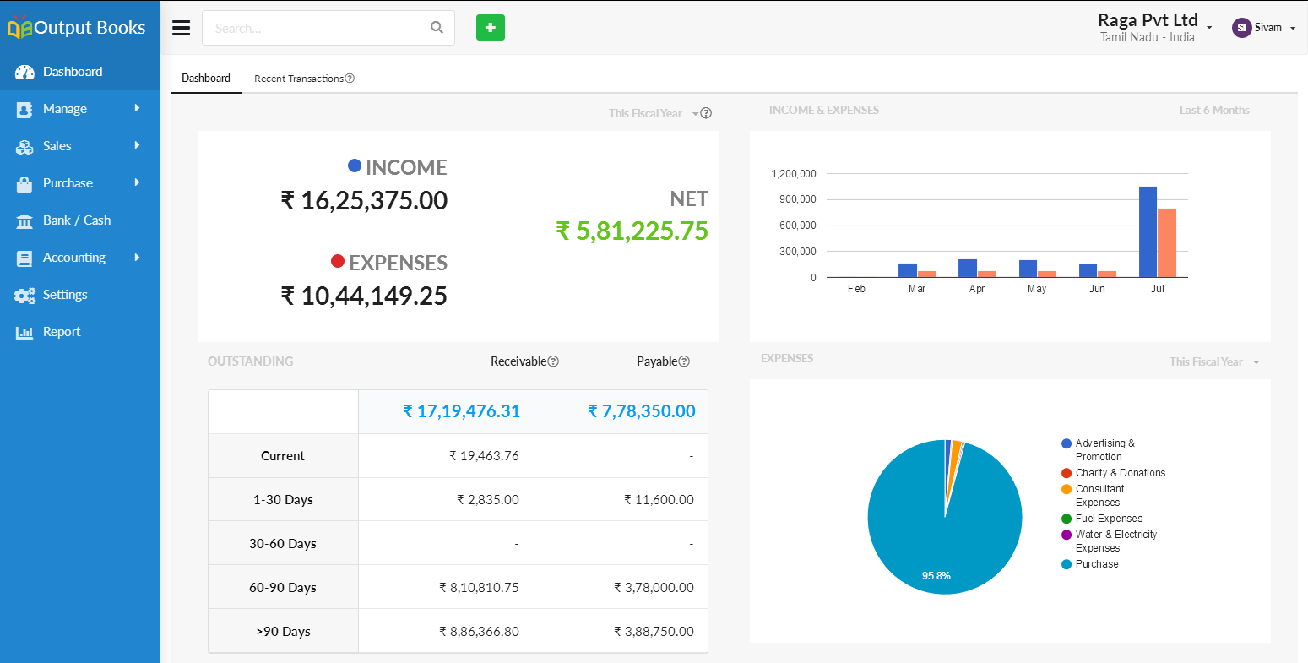Click the 1-30 Days payable ₹ 11,600.00
The height and width of the screenshot is (663, 1308).
pyautogui.click(x=659, y=500)
